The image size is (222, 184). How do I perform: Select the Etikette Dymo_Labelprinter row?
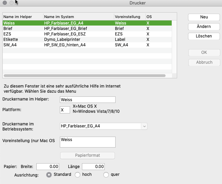point(87,40)
